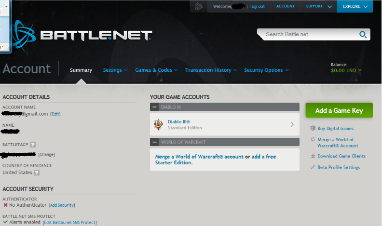The width and height of the screenshot is (382, 226).
Task: Click the Add Security link
Action: pyautogui.click(x=62, y=205)
